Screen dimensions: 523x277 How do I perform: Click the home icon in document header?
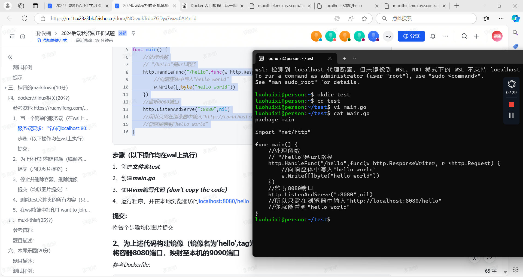(x=23, y=36)
